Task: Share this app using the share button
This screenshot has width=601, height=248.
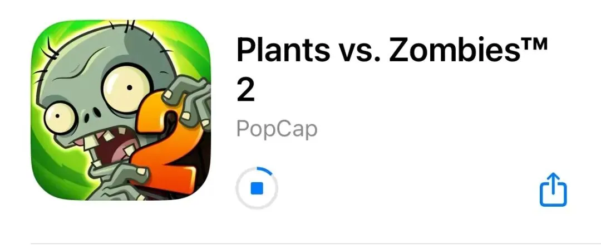Action: pyautogui.click(x=553, y=189)
